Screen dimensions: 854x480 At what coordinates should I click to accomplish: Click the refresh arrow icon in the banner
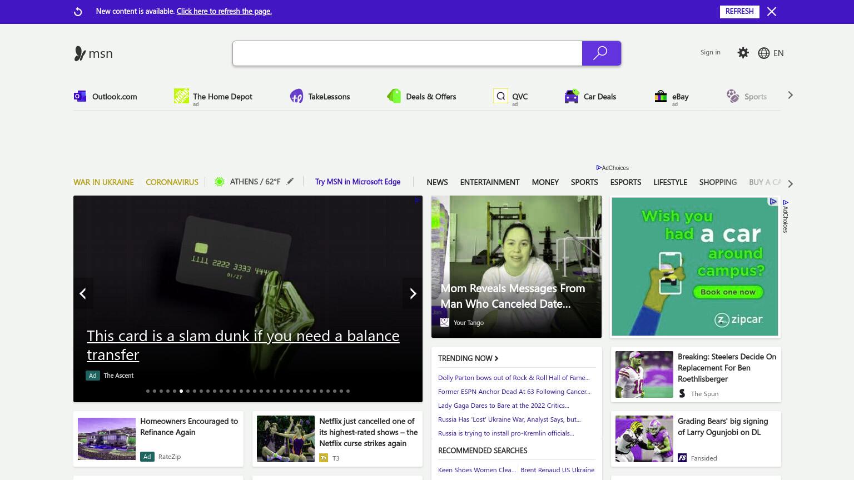(78, 12)
